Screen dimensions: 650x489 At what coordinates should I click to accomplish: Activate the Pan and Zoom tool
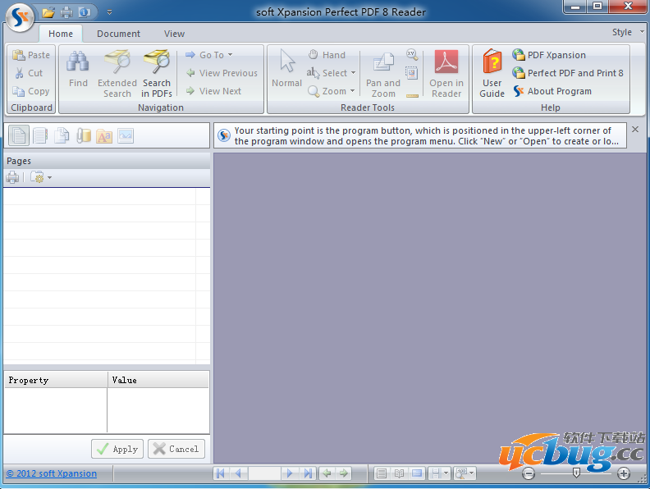coord(383,75)
